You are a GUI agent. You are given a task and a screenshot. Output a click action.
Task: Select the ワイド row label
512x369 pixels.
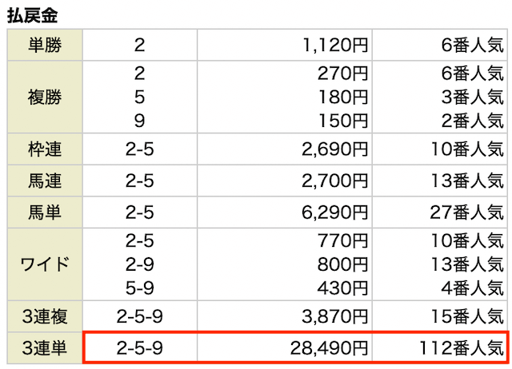tap(45, 264)
